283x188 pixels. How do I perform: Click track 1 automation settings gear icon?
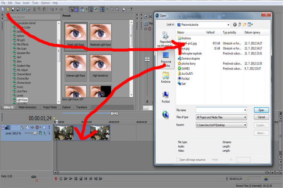[x=37, y=127]
